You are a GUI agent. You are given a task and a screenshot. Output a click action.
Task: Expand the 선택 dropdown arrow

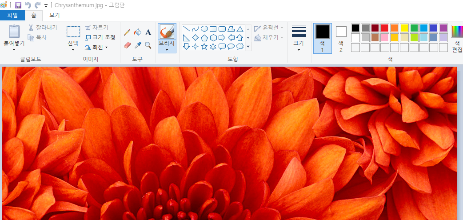click(73, 50)
